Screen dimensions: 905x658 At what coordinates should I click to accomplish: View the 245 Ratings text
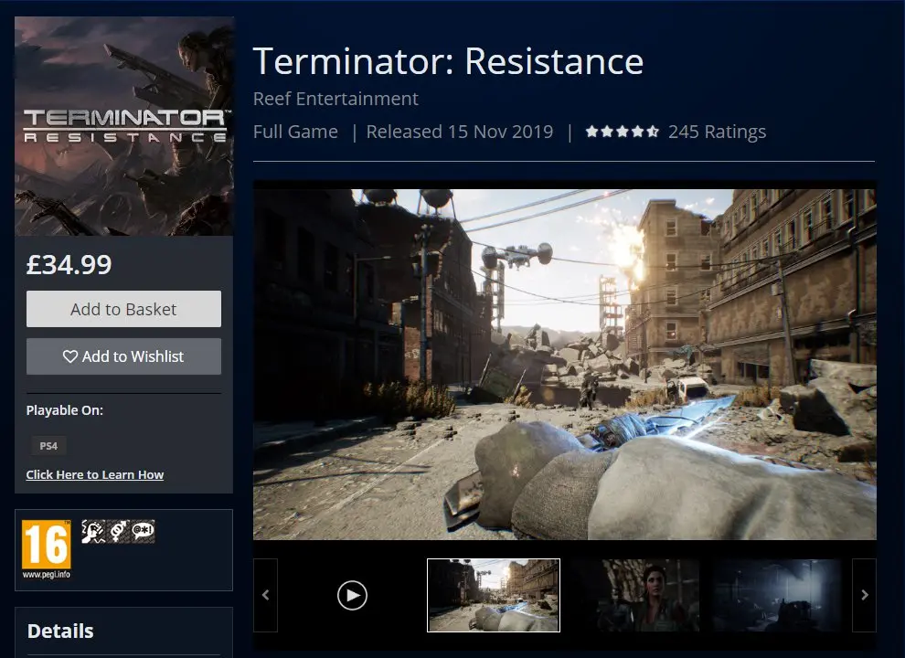[x=717, y=132]
